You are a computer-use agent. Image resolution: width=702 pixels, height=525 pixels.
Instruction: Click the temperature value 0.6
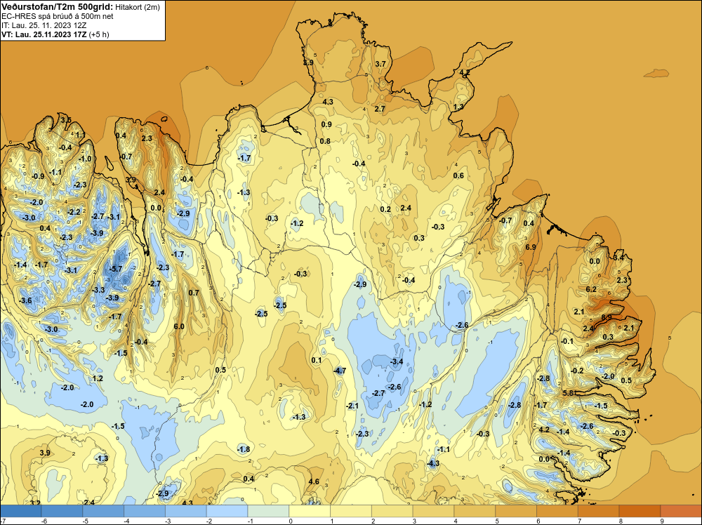click(458, 175)
